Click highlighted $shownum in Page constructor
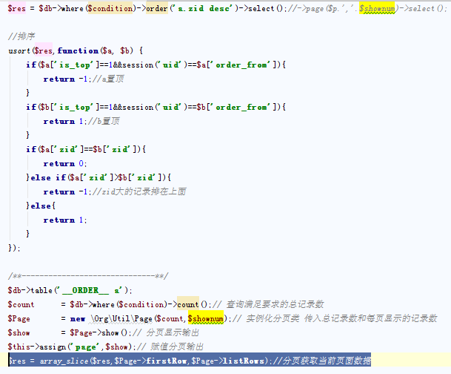This screenshot has height=374, width=451. tap(205, 318)
